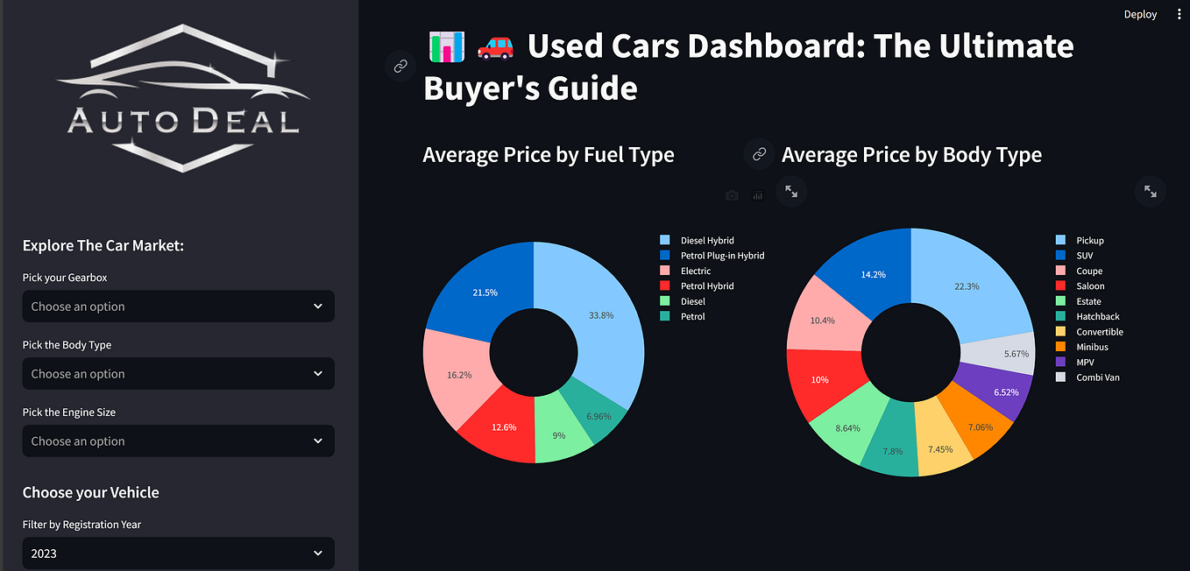
Task: Click the anchor link beside the dashboard title
Action: [x=400, y=66]
